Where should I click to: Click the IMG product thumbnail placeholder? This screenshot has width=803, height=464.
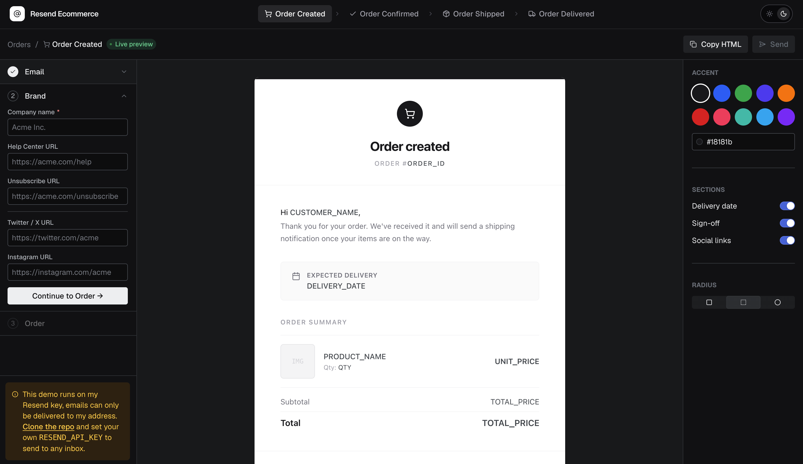(x=297, y=361)
